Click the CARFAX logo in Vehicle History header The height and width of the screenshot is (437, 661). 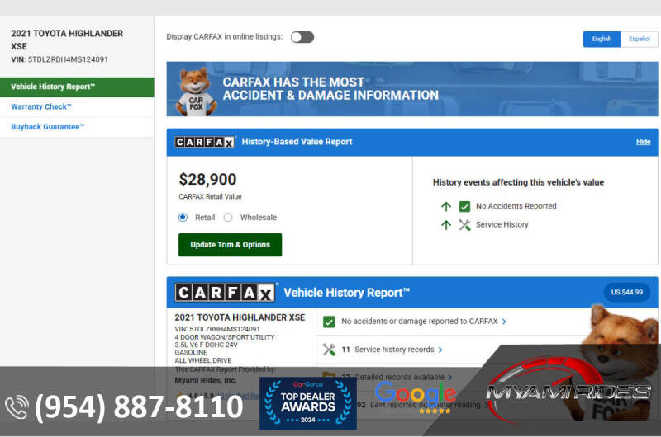coord(225,293)
